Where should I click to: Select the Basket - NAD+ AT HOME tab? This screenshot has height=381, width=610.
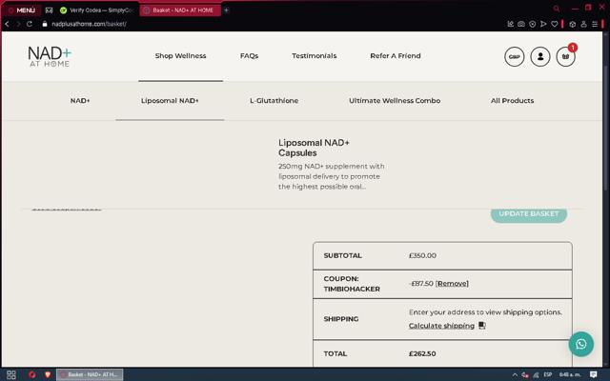(x=180, y=10)
